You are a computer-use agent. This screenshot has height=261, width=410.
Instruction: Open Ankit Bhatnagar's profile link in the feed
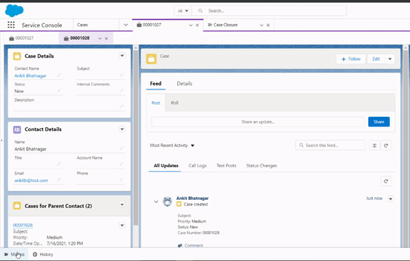click(x=192, y=198)
